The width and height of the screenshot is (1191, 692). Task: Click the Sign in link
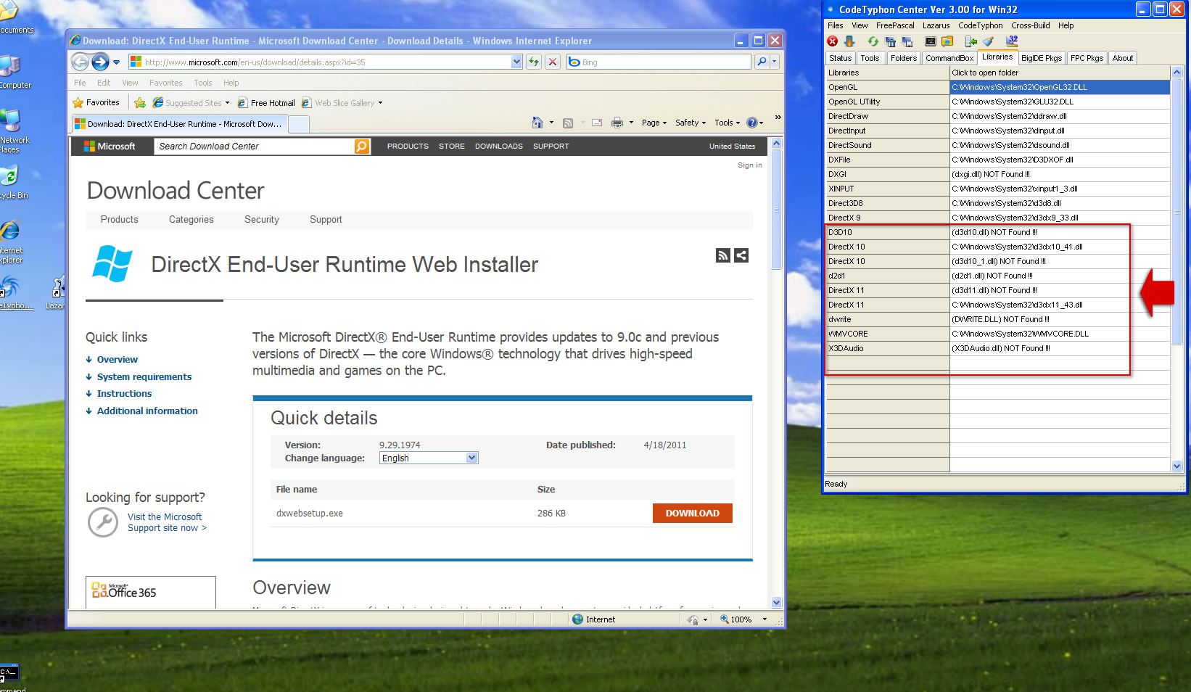point(749,165)
